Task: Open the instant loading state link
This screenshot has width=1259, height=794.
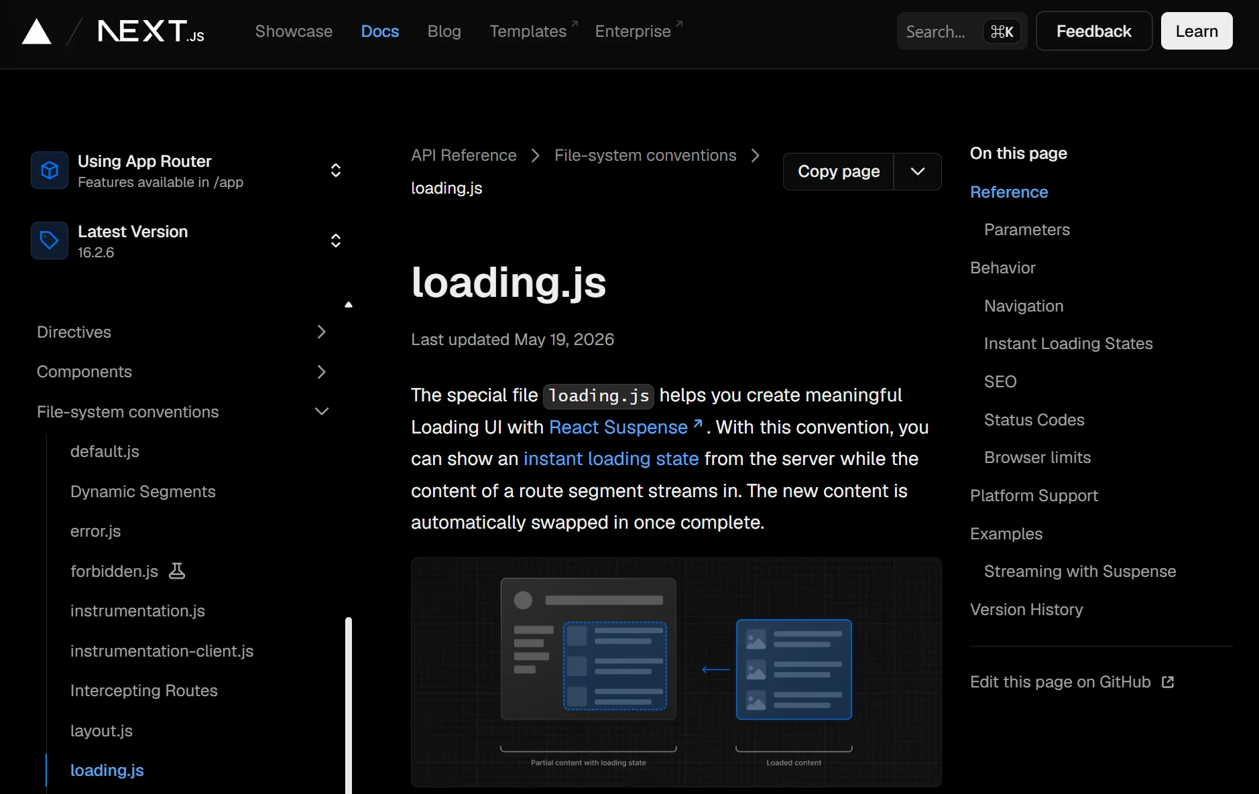Action: point(611,459)
